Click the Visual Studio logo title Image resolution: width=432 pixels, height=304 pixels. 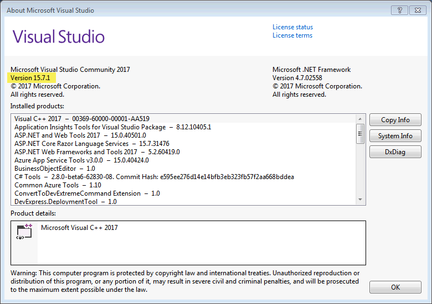coord(59,37)
